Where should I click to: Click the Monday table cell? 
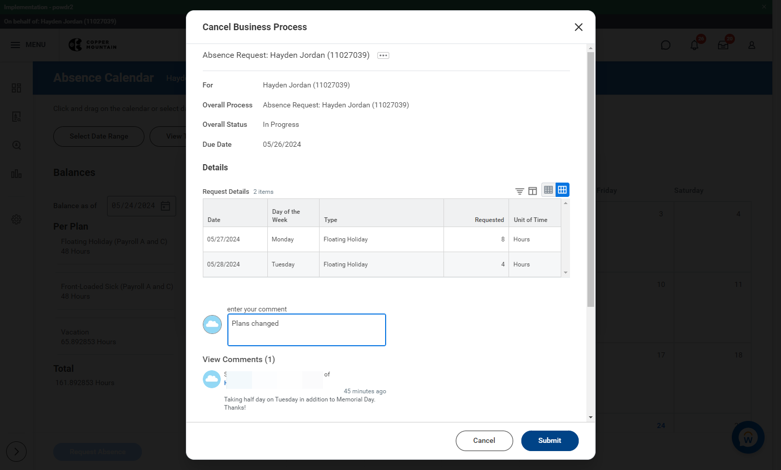(x=293, y=239)
